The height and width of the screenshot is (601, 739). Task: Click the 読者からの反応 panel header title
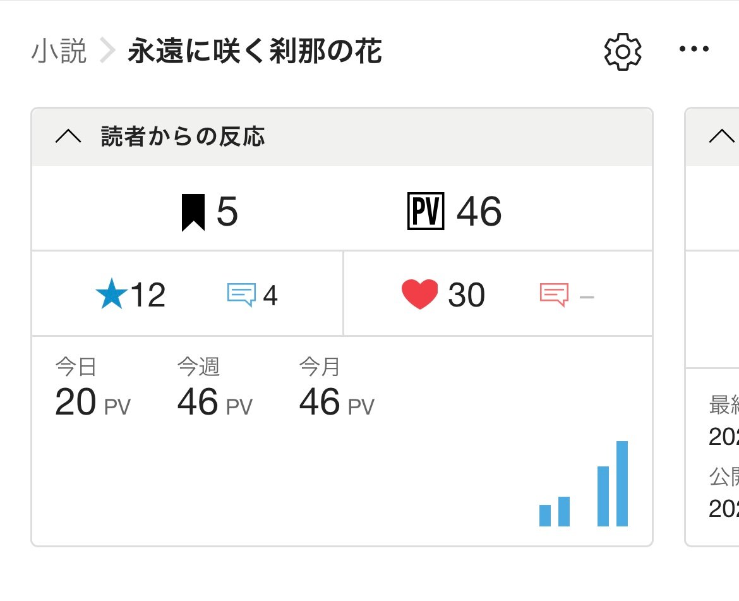(x=183, y=137)
